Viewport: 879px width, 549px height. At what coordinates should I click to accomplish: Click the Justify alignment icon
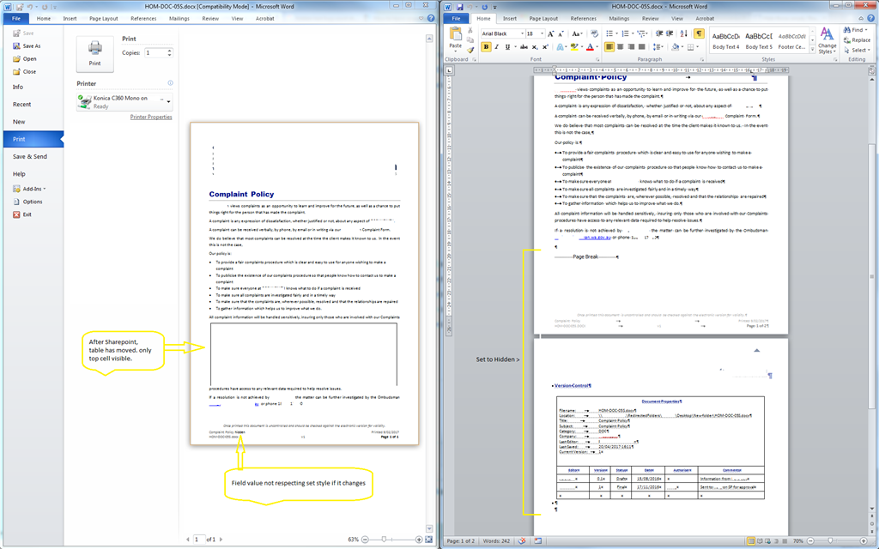(641, 47)
